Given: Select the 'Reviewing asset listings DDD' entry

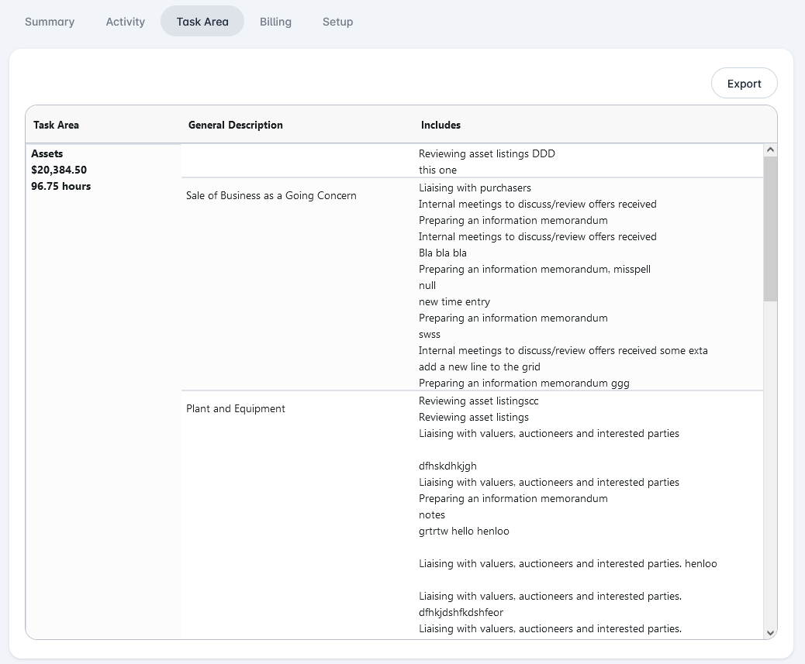Looking at the screenshot, I should pyautogui.click(x=486, y=153).
